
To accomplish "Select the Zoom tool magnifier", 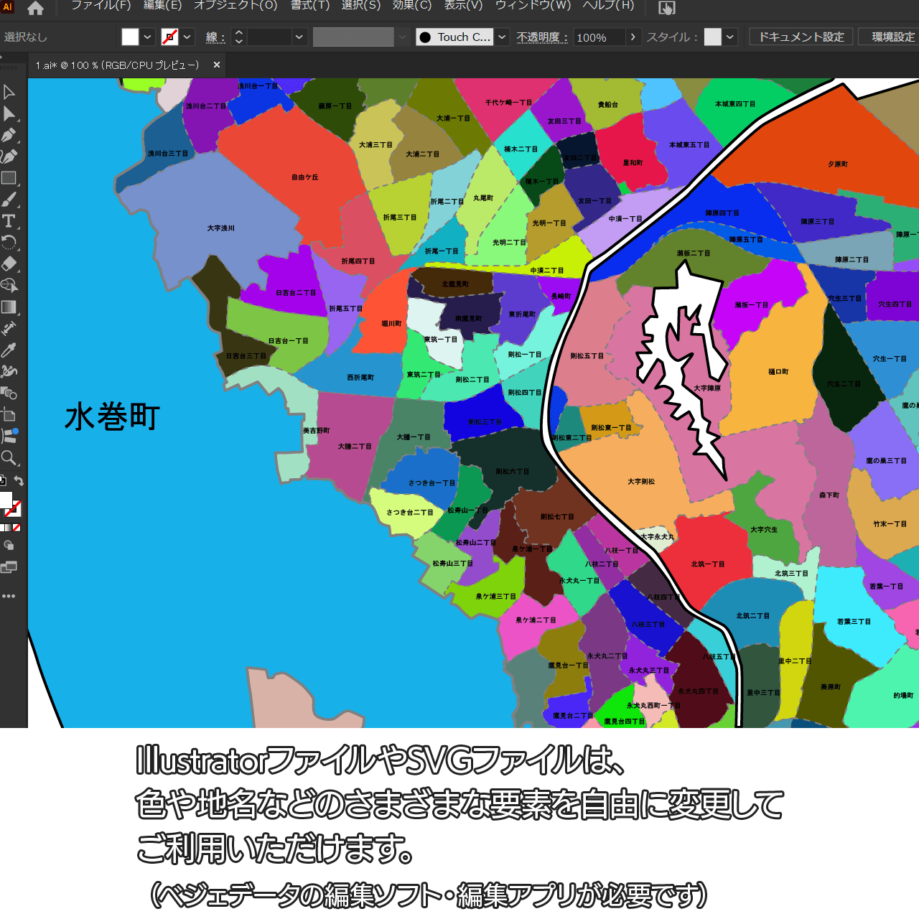I will pos(9,458).
